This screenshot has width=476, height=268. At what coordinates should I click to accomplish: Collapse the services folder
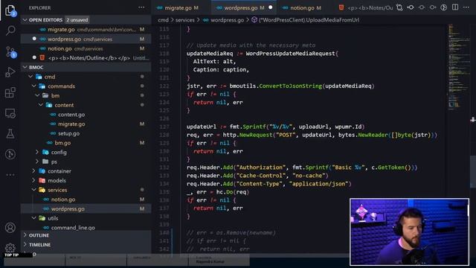tap(33, 190)
